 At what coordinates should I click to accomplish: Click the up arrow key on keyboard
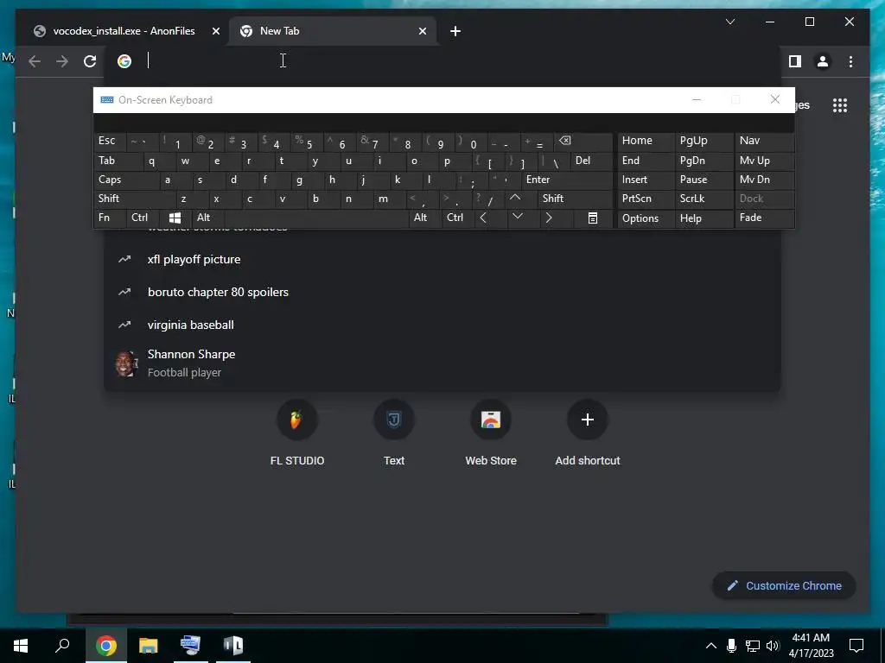[x=515, y=198]
